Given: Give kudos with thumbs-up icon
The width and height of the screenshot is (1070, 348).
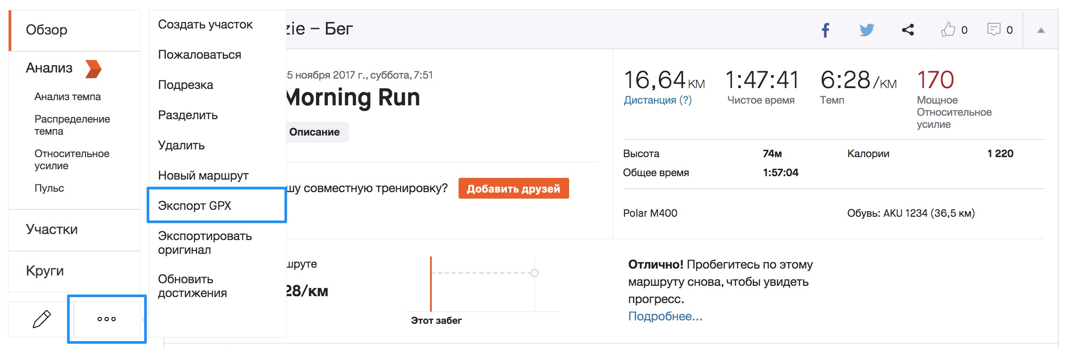Looking at the screenshot, I should [x=948, y=29].
